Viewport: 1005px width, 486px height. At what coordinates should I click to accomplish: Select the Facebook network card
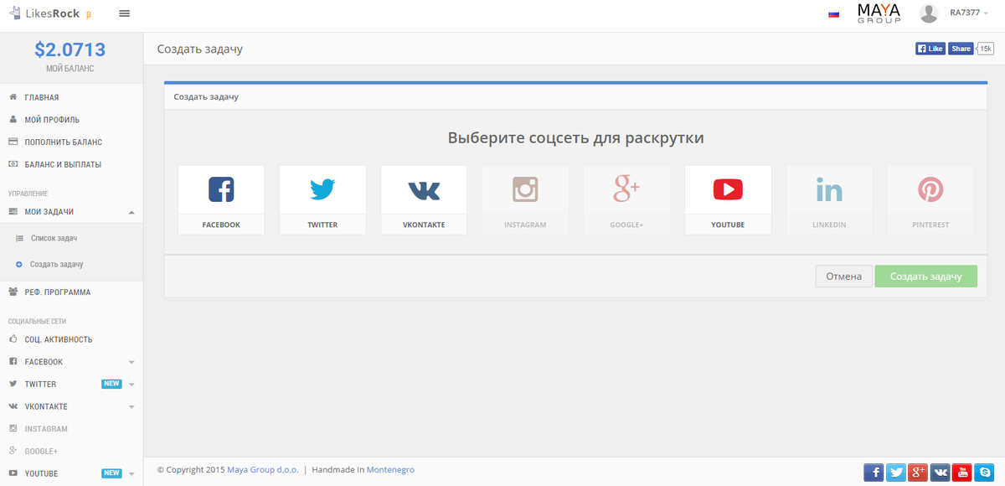(221, 199)
